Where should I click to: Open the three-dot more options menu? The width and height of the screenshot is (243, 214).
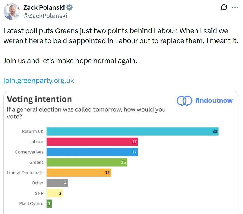pos(235,7)
